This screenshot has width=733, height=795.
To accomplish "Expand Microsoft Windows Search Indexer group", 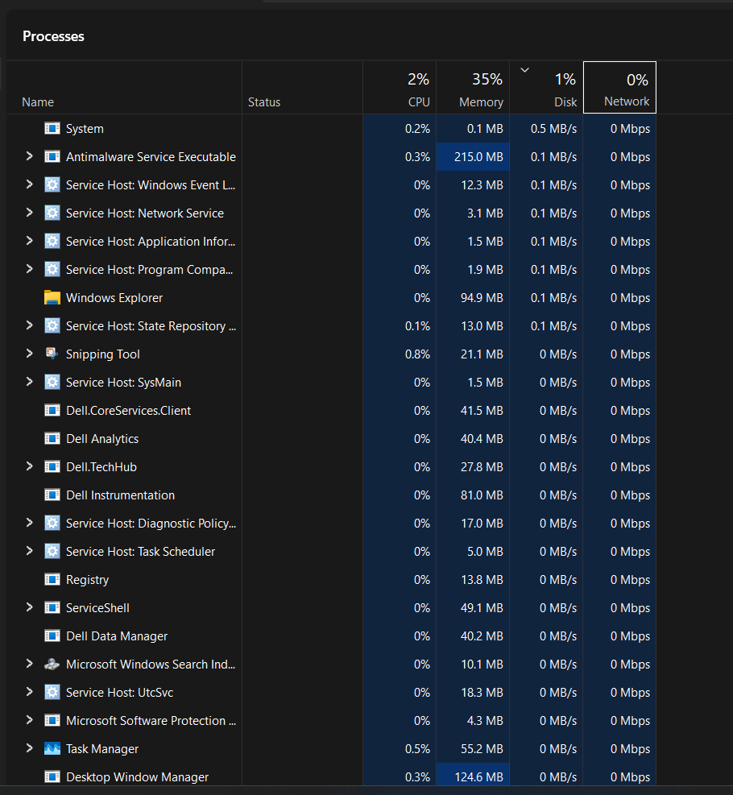I will point(30,664).
